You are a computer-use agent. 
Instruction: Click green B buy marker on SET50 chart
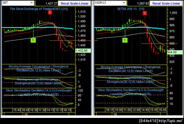[x=125, y=40]
